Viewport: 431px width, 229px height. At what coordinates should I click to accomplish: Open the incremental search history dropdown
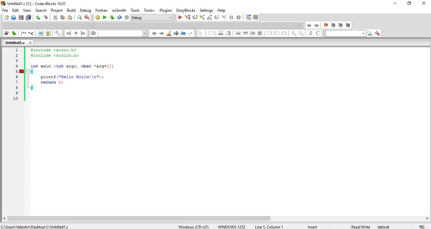145,33
